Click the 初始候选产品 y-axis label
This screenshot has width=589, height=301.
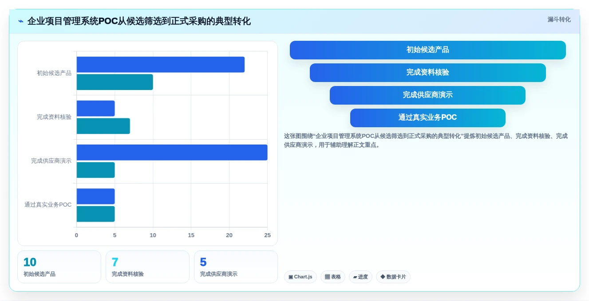(x=54, y=73)
